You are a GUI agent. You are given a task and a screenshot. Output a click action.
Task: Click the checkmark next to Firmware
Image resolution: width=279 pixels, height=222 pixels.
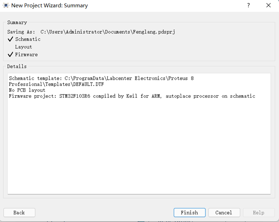point(10,55)
